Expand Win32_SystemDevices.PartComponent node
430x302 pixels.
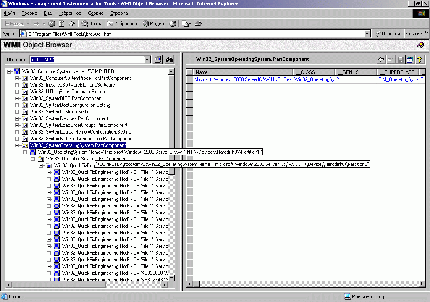tap(17, 118)
